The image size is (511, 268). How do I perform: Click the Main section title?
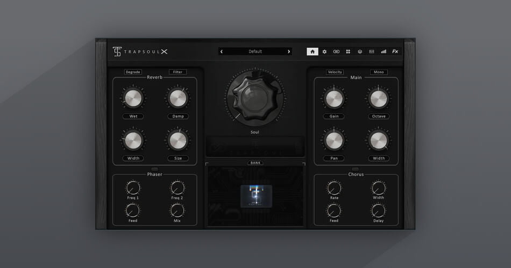[356, 77]
